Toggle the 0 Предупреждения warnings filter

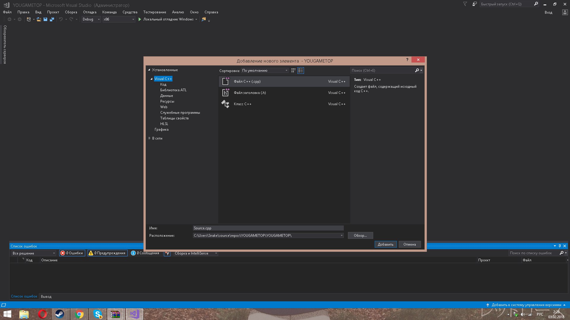107,253
